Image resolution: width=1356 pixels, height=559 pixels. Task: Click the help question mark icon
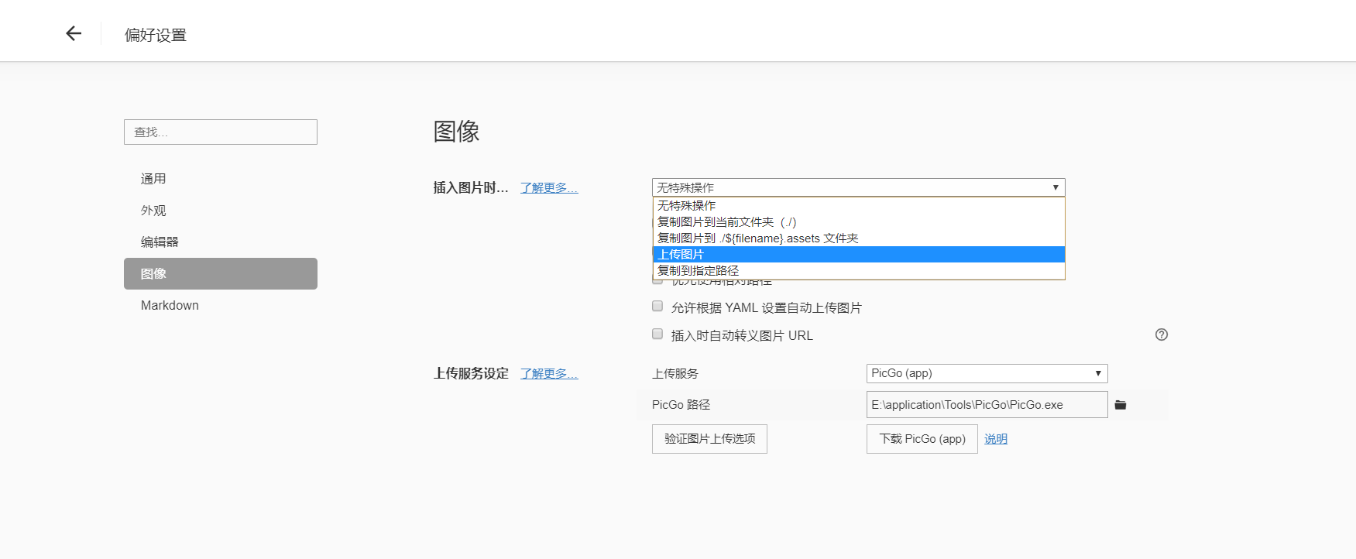point(1161,334)
